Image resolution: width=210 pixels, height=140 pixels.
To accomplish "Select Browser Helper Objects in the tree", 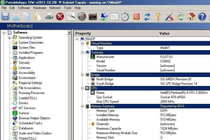I will click(x=34, y=118).
